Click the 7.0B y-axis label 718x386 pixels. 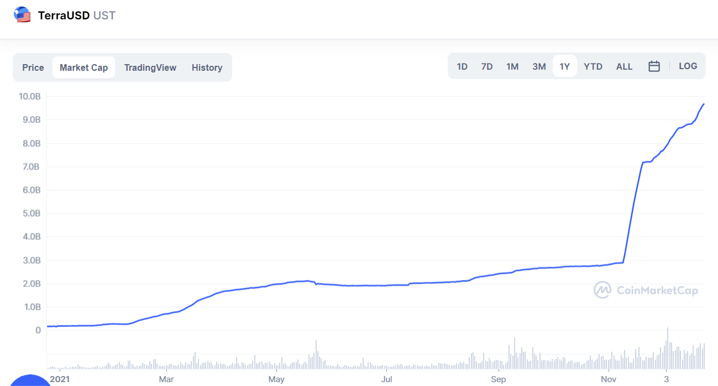30,166
